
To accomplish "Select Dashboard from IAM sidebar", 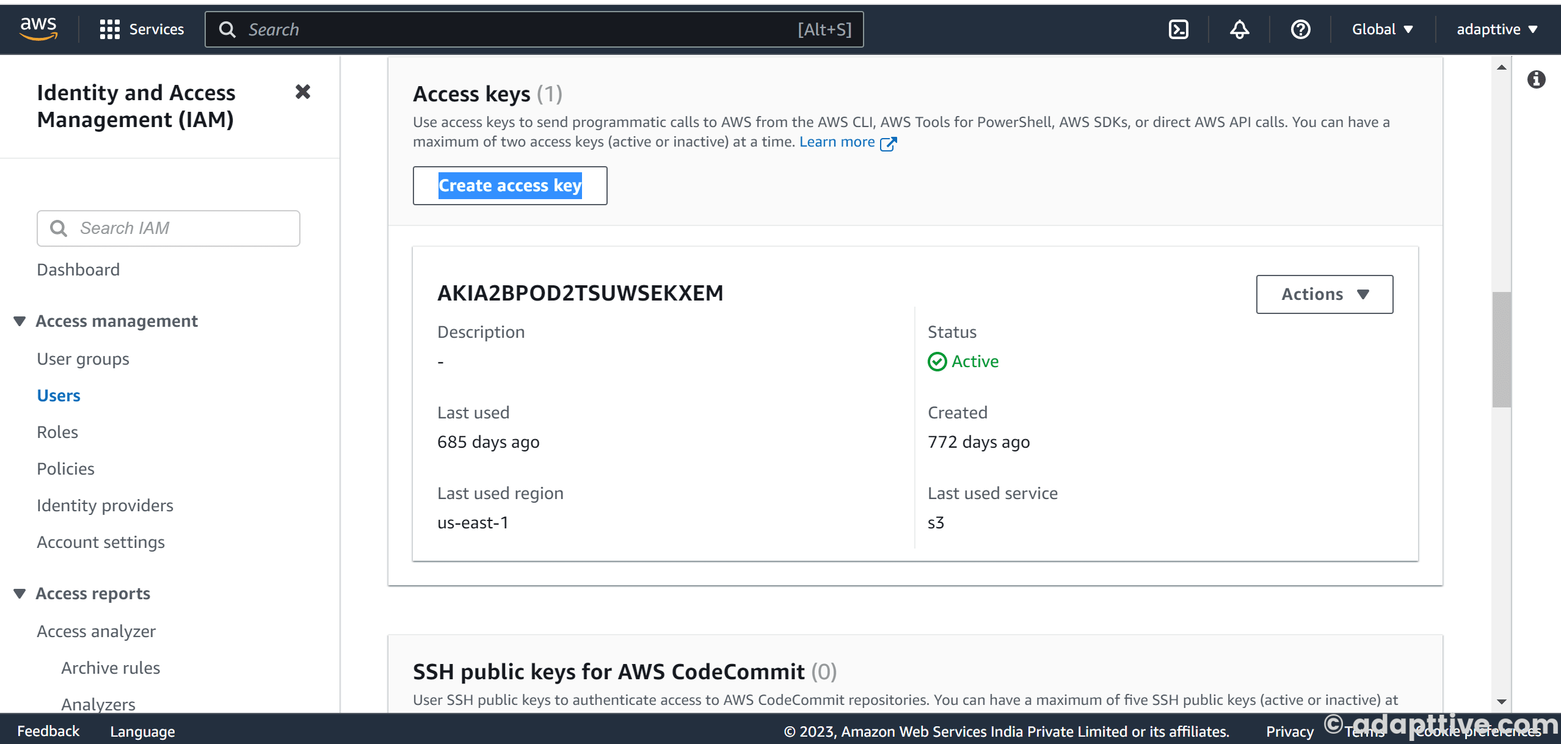I will (x=79, y=269).
